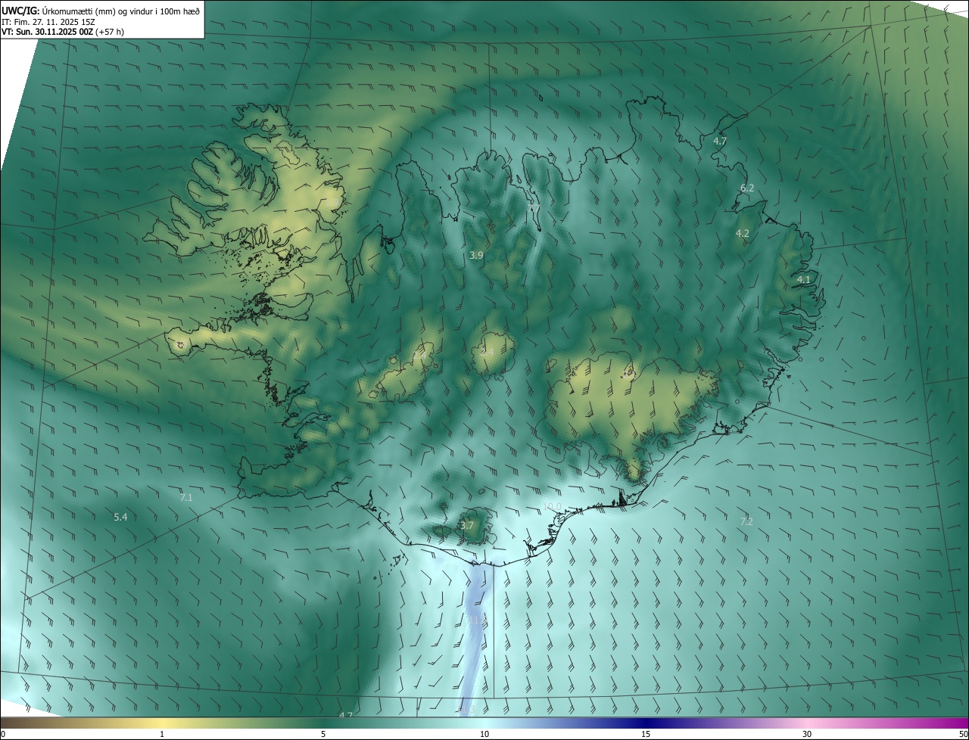969x740 pixels.
Task: Click the 15 tick label on the colorbar
Action: pyautogui.click(x=646, y=734)
